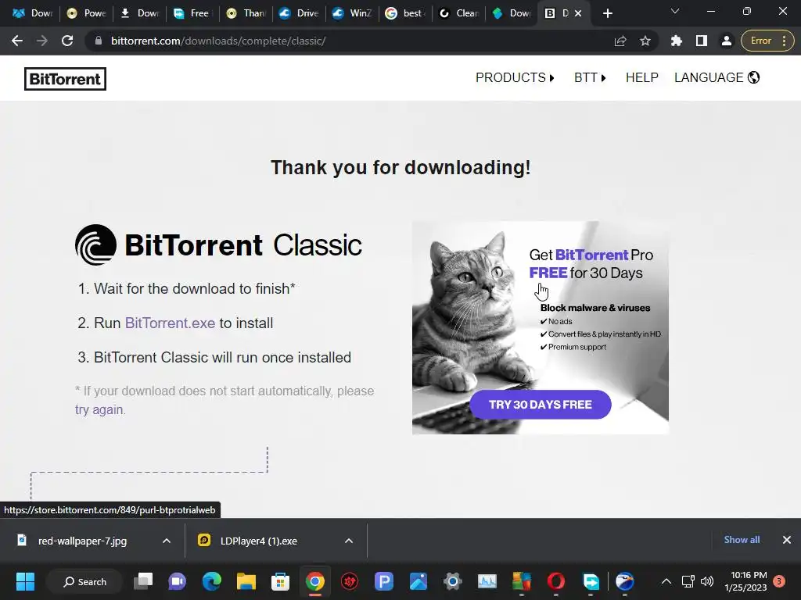Switch to the Powe tab
This screenshot has height=600, width=801.
87,13
